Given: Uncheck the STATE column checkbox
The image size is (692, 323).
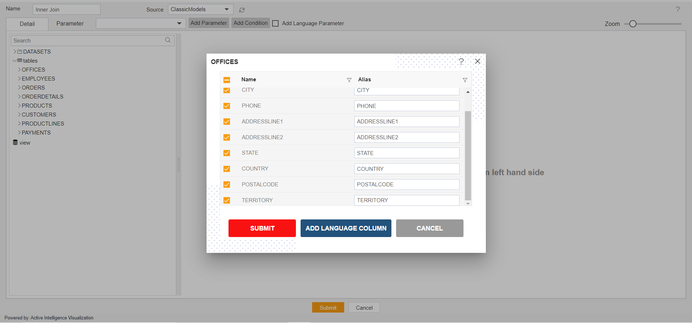Looking at the screenshot, I should click(227, 153).
